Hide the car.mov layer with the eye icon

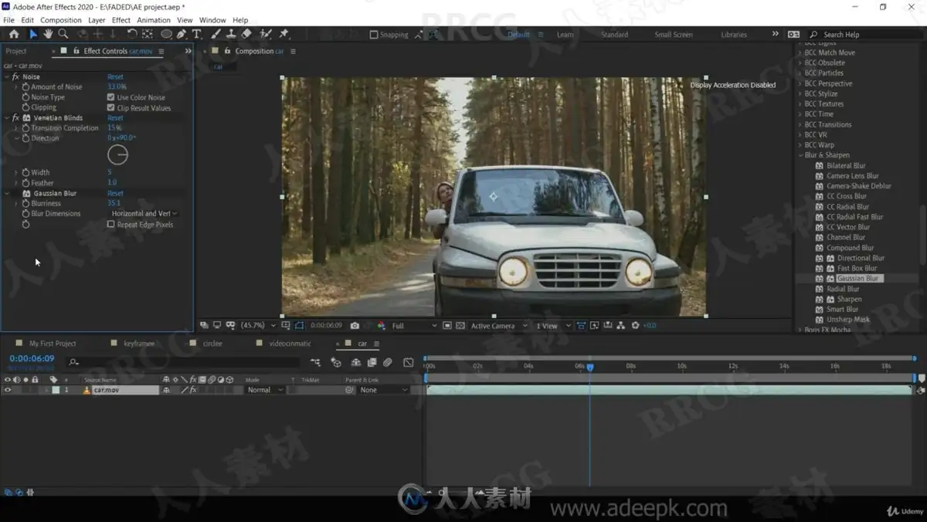[x=8, y=390]
